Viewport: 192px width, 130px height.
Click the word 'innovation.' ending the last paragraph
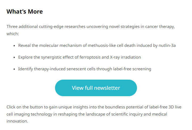(17, 121)
